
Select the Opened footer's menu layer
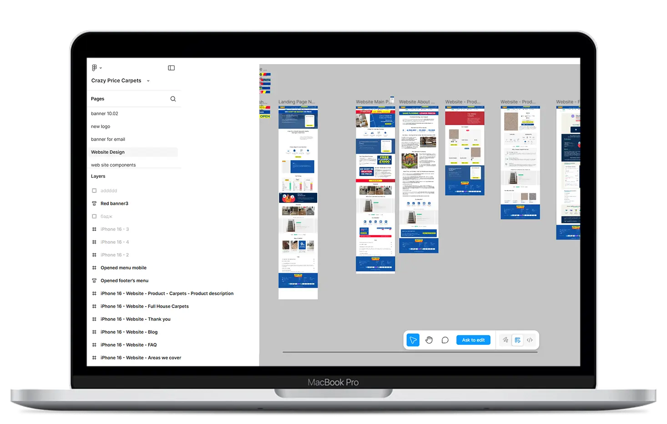(124, 281)
